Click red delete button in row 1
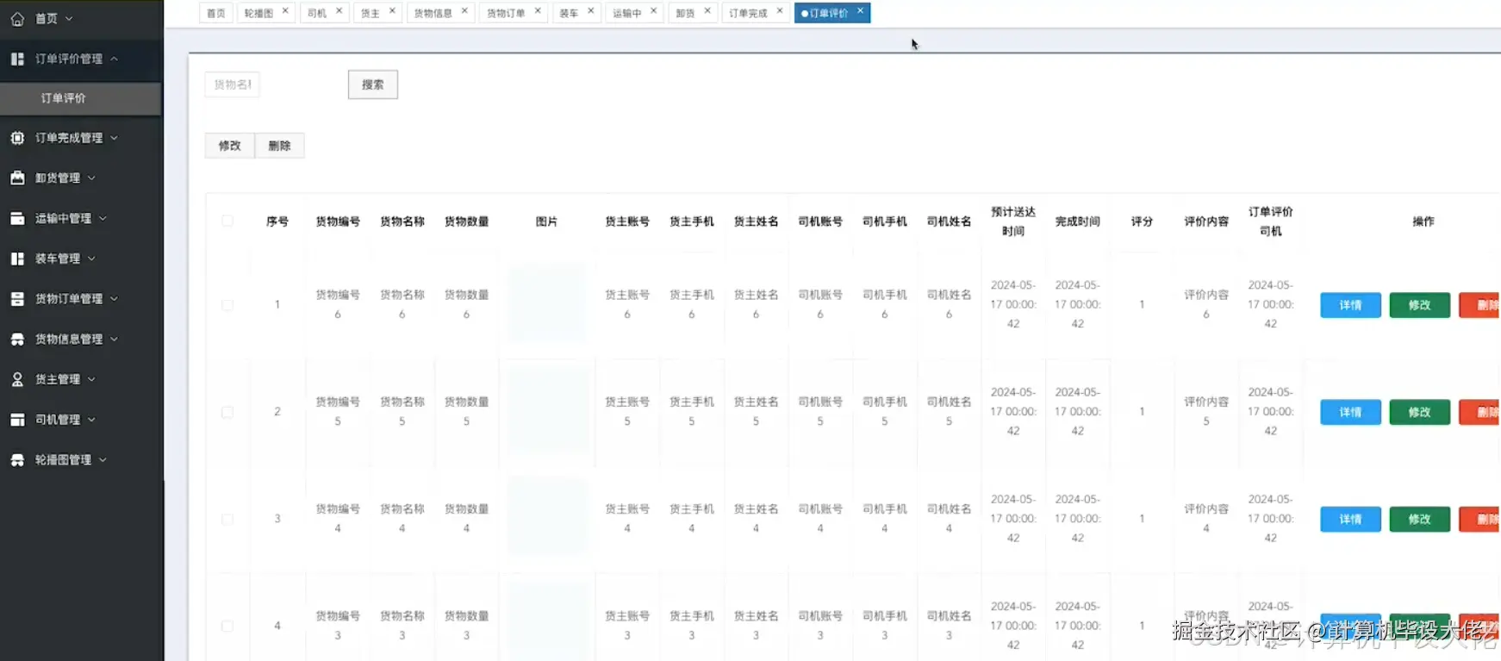 1479,305
